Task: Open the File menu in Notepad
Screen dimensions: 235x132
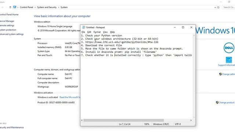Action: (x=83, y=32)
